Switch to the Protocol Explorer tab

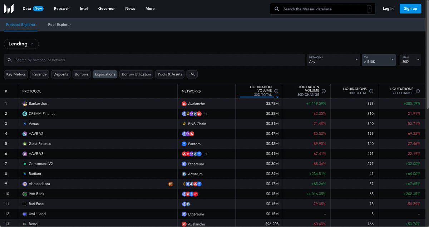tap(21, 25)
